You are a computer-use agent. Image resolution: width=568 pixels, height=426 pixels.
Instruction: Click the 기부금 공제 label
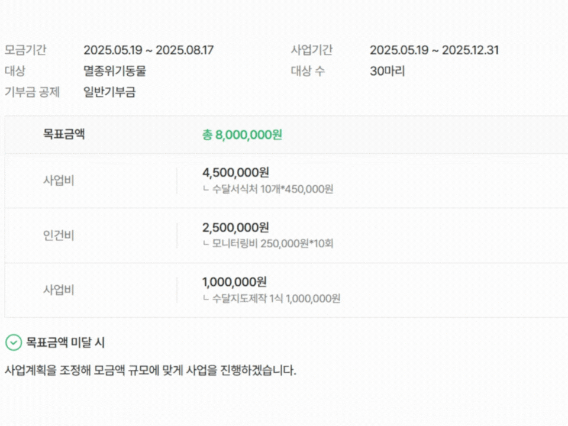[x=32, y=92]
